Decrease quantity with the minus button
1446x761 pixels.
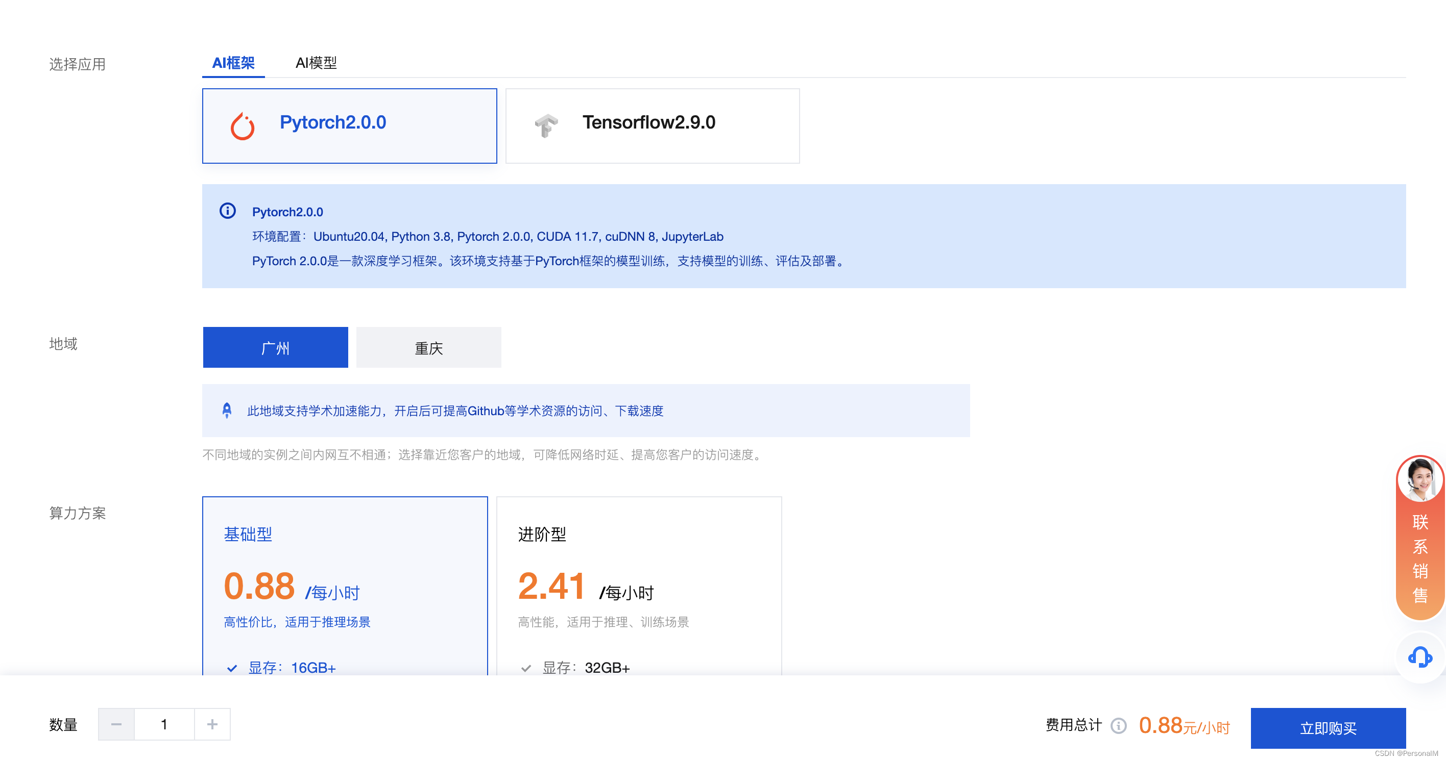[x=116, y=725]
